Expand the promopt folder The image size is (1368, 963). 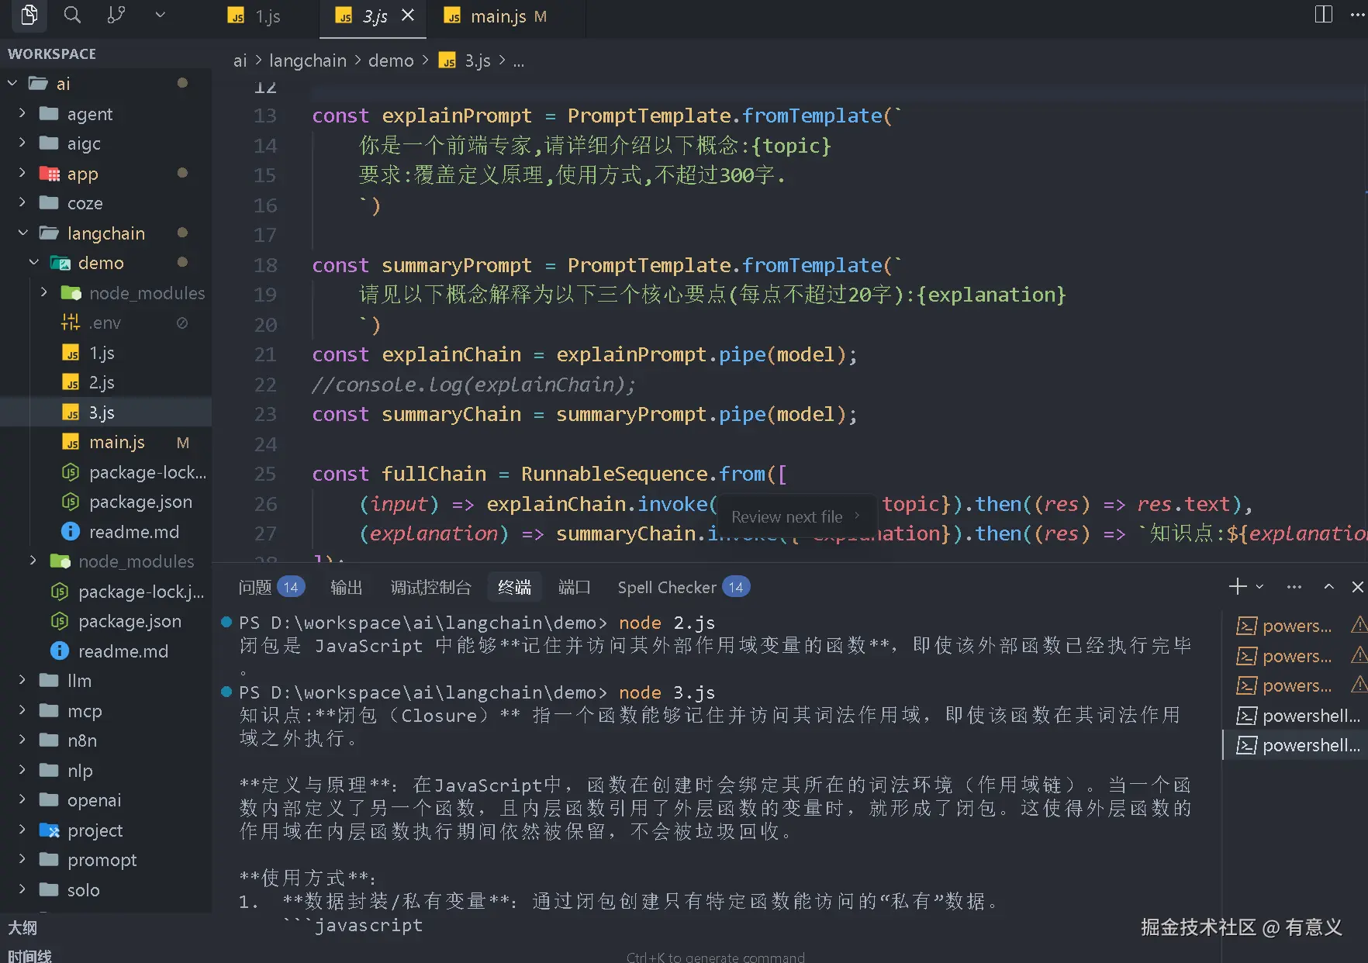(x=22, y=859)
